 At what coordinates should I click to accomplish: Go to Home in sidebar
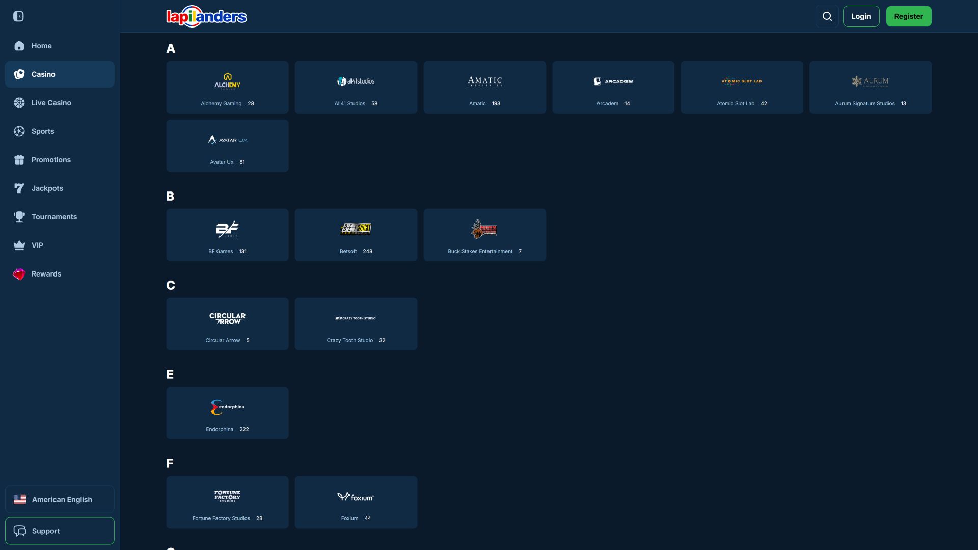click(x=60, y=46)
